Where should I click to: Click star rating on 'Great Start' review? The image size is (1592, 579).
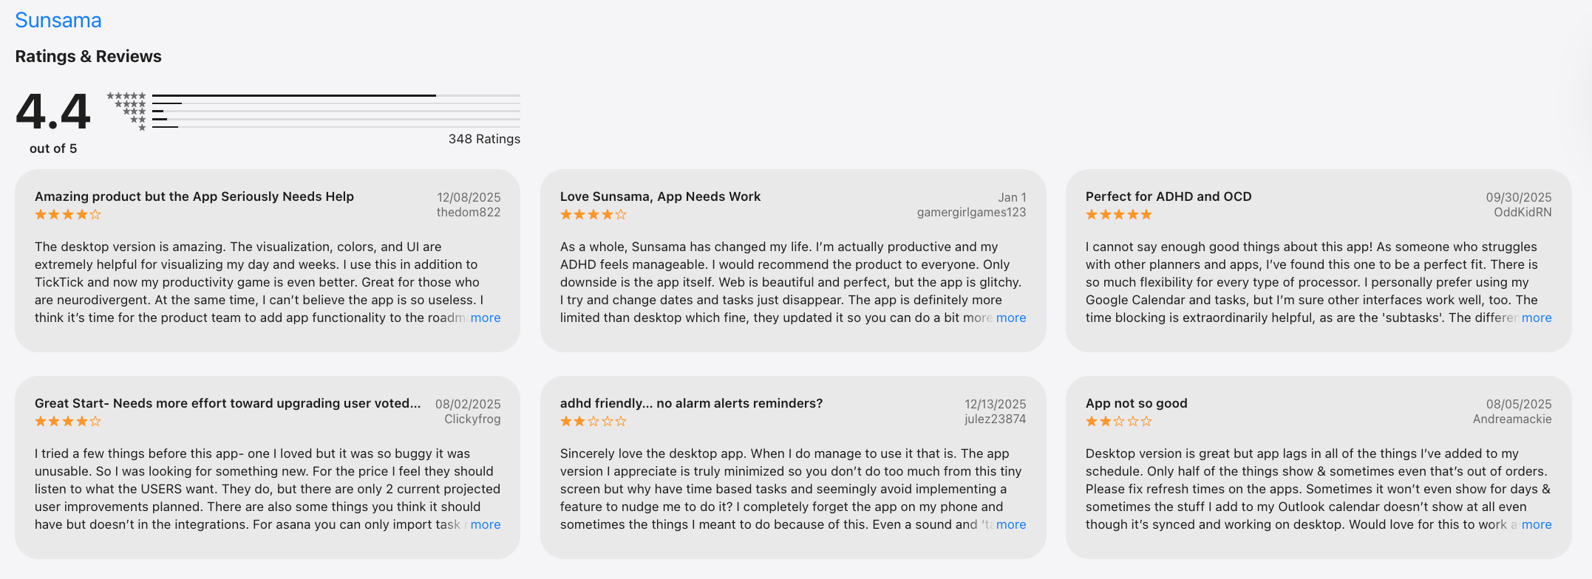tap(68, 422)
